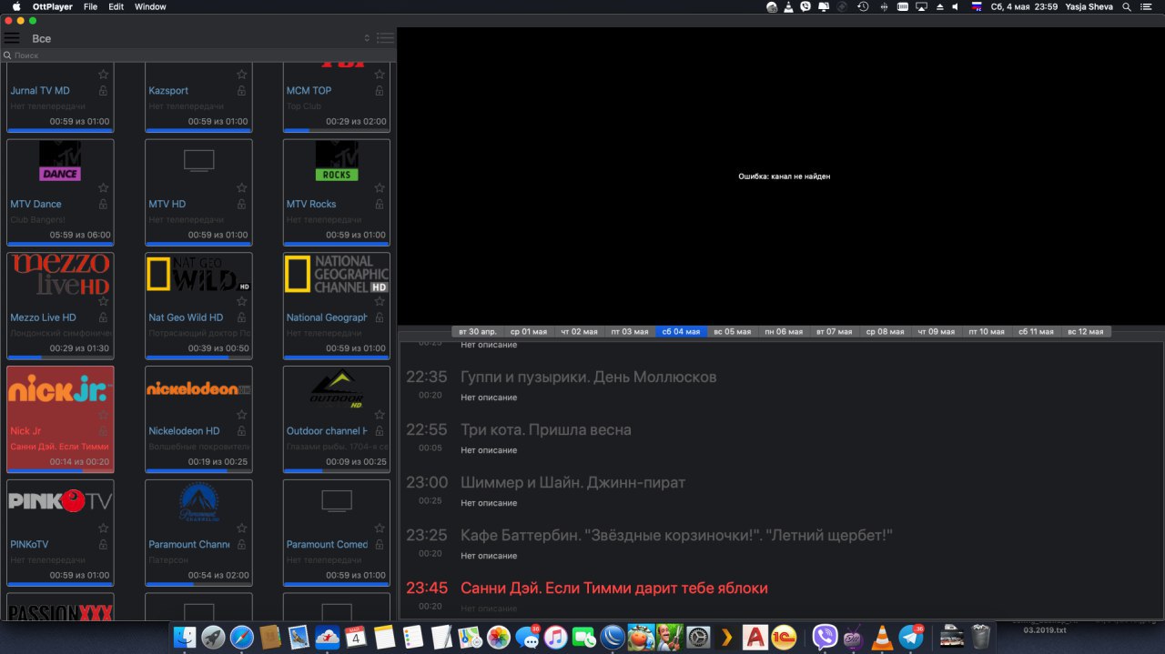Click the Поиск channel search field
Image resolution: width=1165 pixels, height=654 pixels.
(x=198, y=55)
